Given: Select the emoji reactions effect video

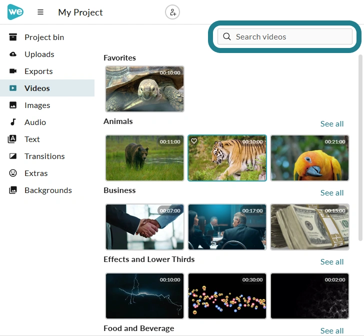Looking at the screenshot, I should (x=227, y=296).
